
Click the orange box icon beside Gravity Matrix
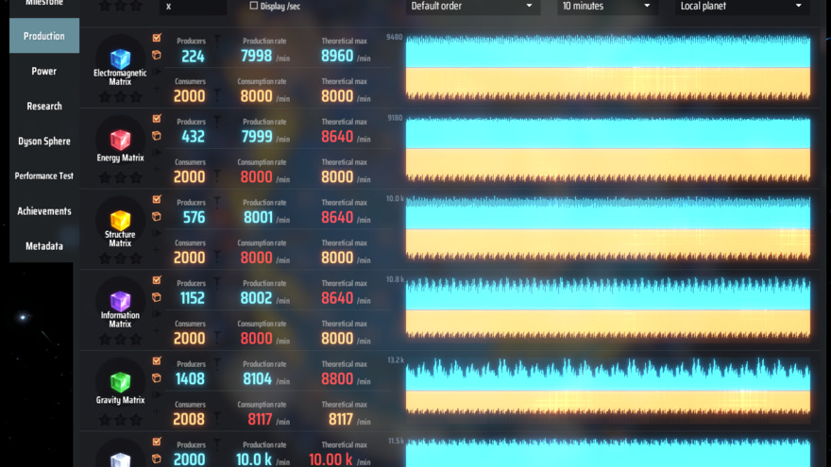pos(157,378)
